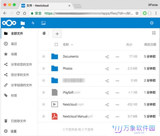Share the iPaySoft.com file
160x136 pixels.
tap(107, 93)
